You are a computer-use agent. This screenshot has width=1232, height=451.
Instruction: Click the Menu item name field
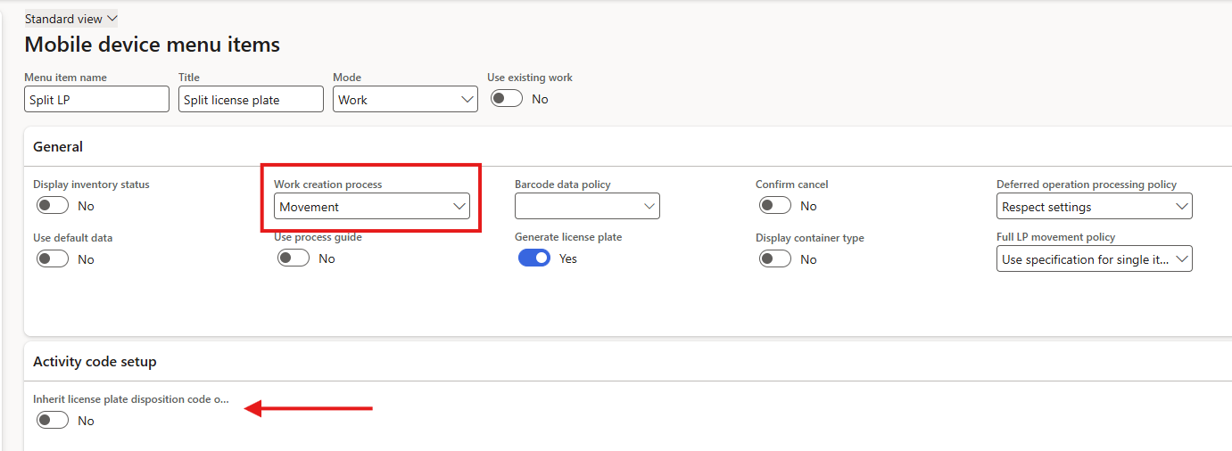[96, 100]
